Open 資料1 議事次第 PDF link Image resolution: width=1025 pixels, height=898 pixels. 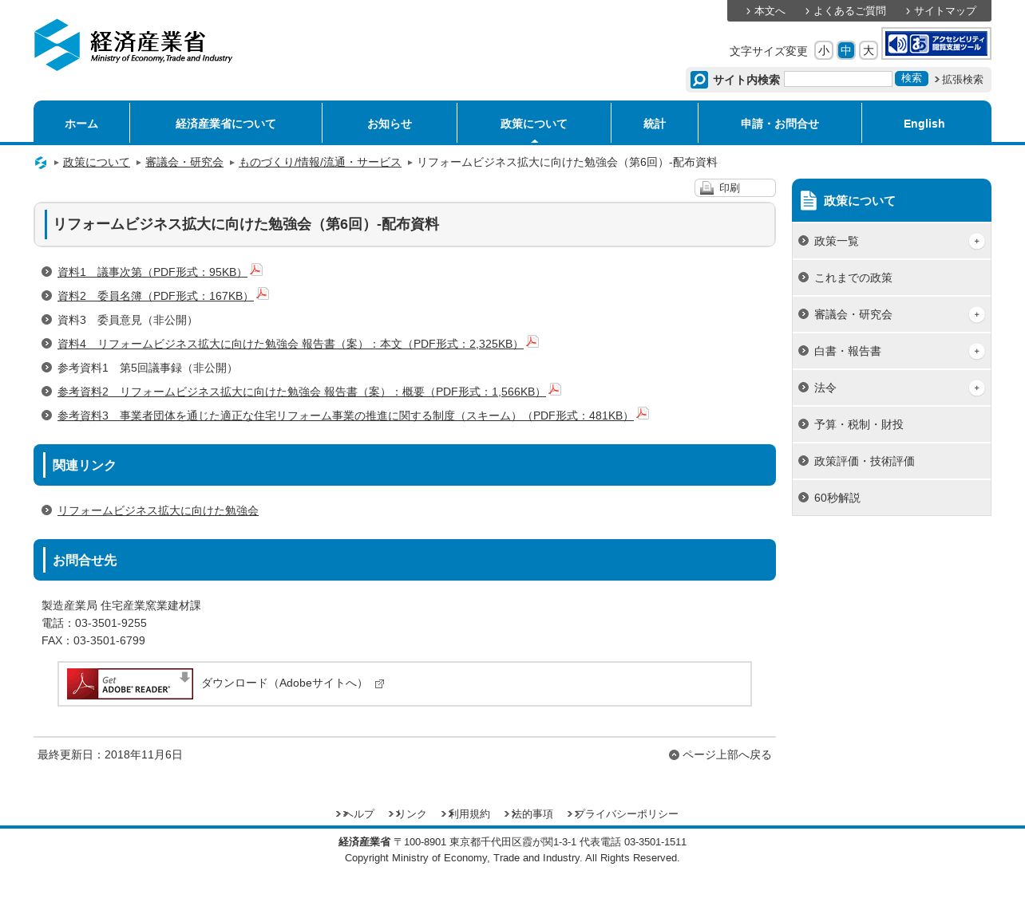click(152, 272)
